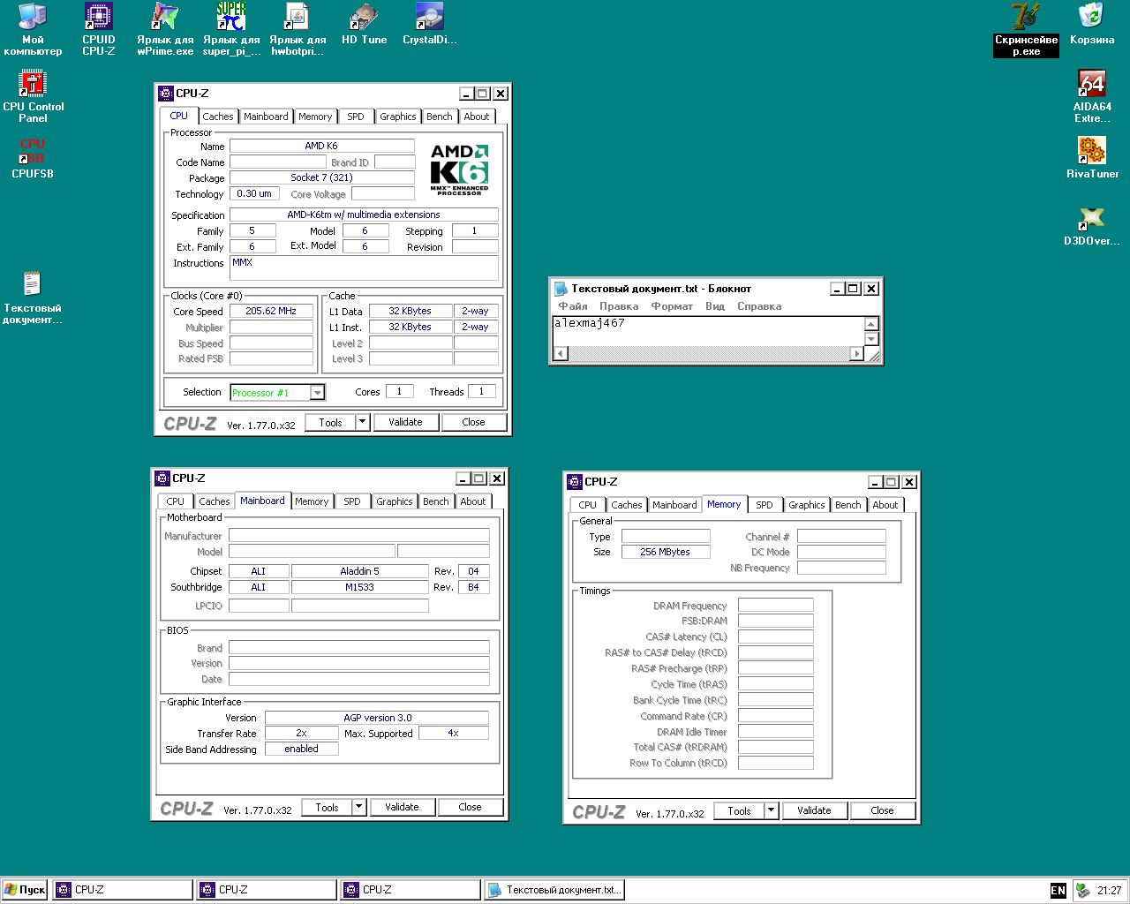Open the Graphics tab in the Memory window
1130x904 pixels.
point(806,505)
